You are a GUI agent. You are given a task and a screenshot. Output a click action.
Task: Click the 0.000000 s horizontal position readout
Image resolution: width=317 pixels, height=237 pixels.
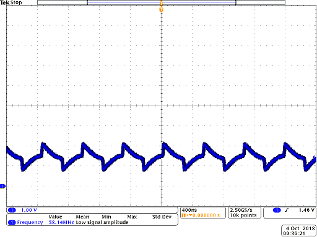206,215
